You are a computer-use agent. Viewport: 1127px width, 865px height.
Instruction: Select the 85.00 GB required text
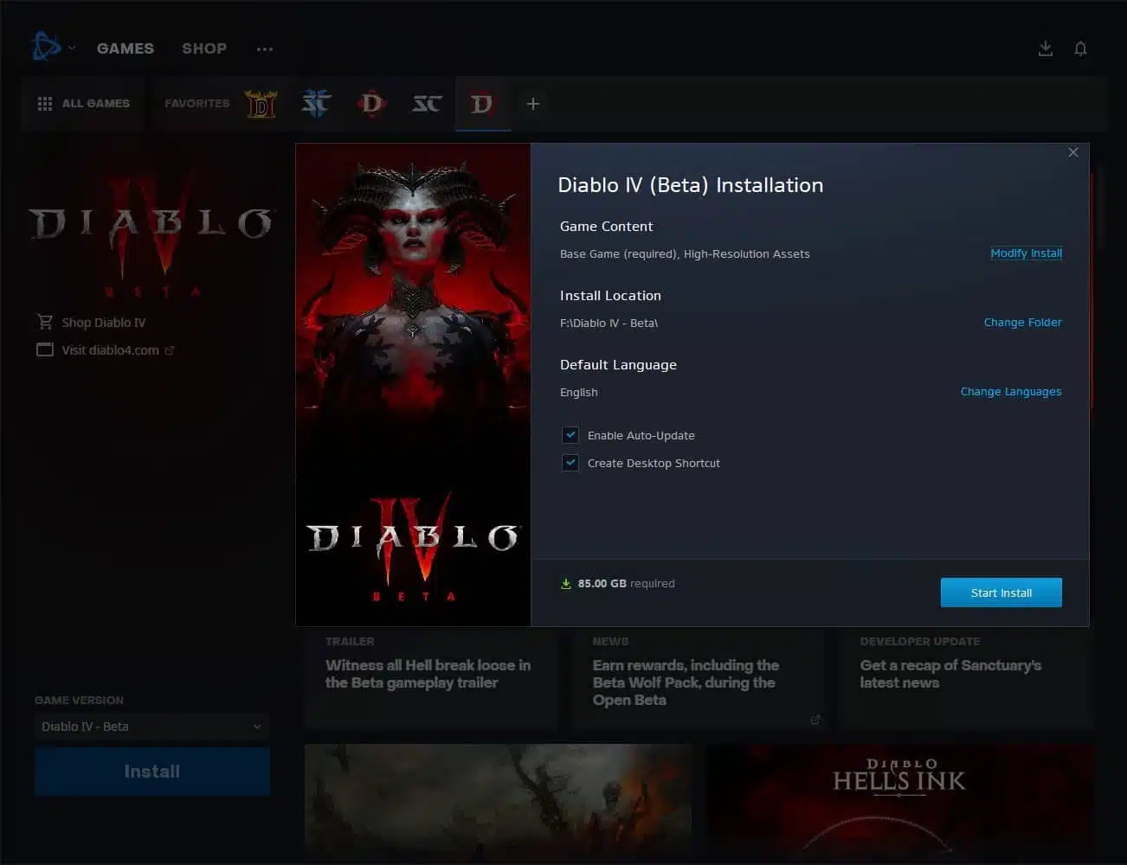626,584
